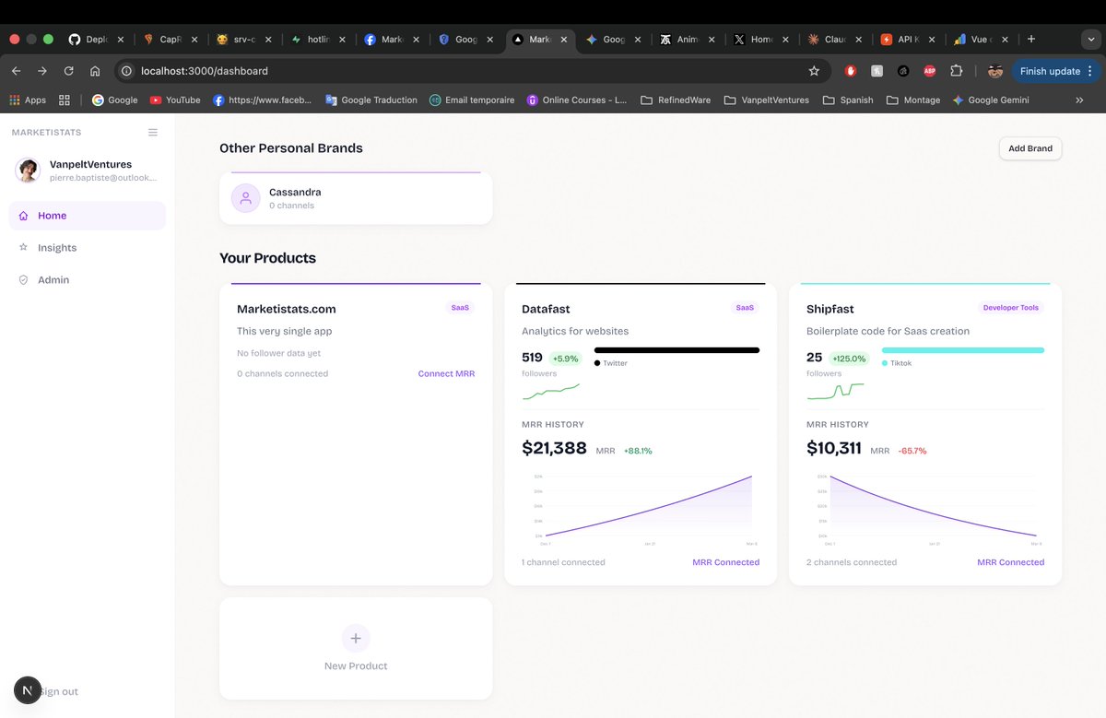Image resolution: width=1106 pixels, height=718 pixels.
Task: Switch to the Vue tab
Action: pyautogui.click(x=982, y=40)
